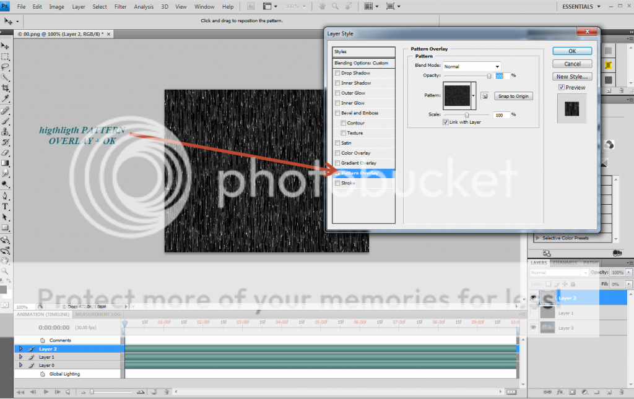Select the Hand tool
The width and height of the screenshot is (634, 399).
5,261
